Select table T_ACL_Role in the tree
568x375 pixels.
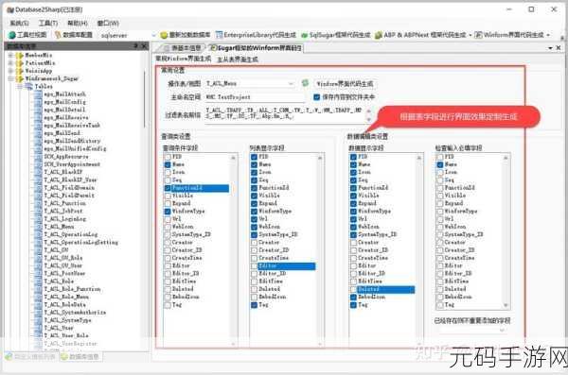[59, 281]
